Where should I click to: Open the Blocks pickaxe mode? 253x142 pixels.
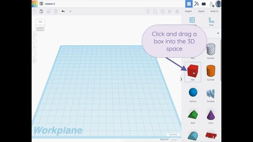click(196, 4)
